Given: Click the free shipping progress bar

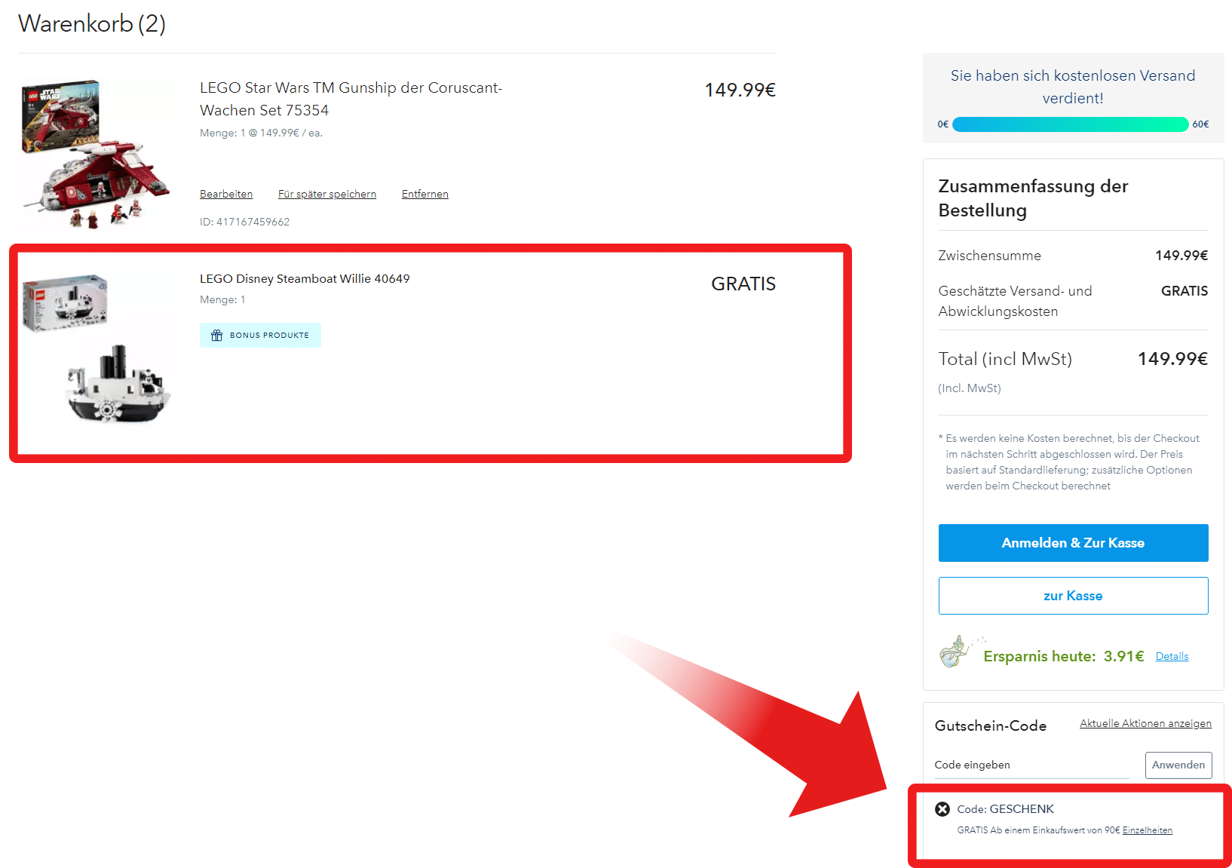Looking at the screenshot, I should 1071,124.
